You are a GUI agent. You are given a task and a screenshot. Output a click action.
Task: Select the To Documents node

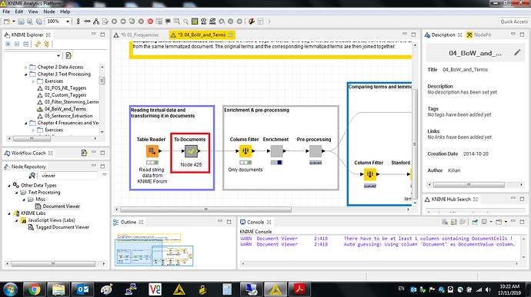click(x=191, y=151)
